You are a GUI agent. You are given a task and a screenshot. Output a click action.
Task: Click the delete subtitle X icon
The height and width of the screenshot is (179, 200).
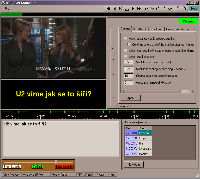click(x=170, y=9)
